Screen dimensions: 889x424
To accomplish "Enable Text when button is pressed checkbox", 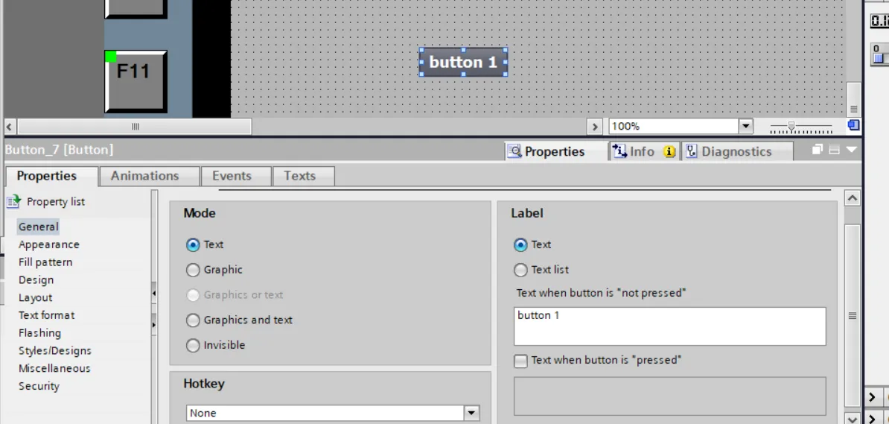I will click(520, 361).
